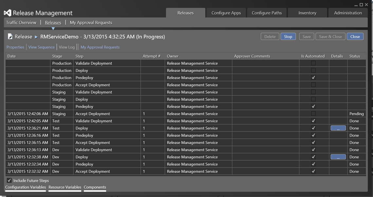Sort by the Owner column header
The image size is (373, 197).
tap(173, 56)
